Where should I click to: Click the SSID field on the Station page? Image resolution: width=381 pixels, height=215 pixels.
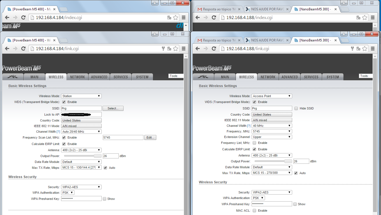(81, 108)
